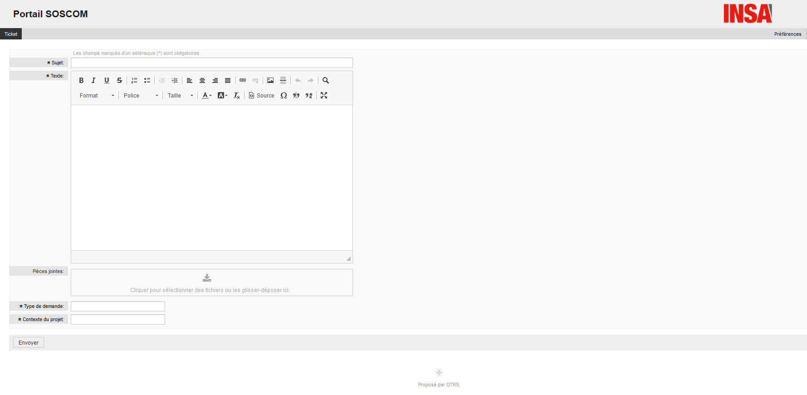Open the text color picker

207,95
